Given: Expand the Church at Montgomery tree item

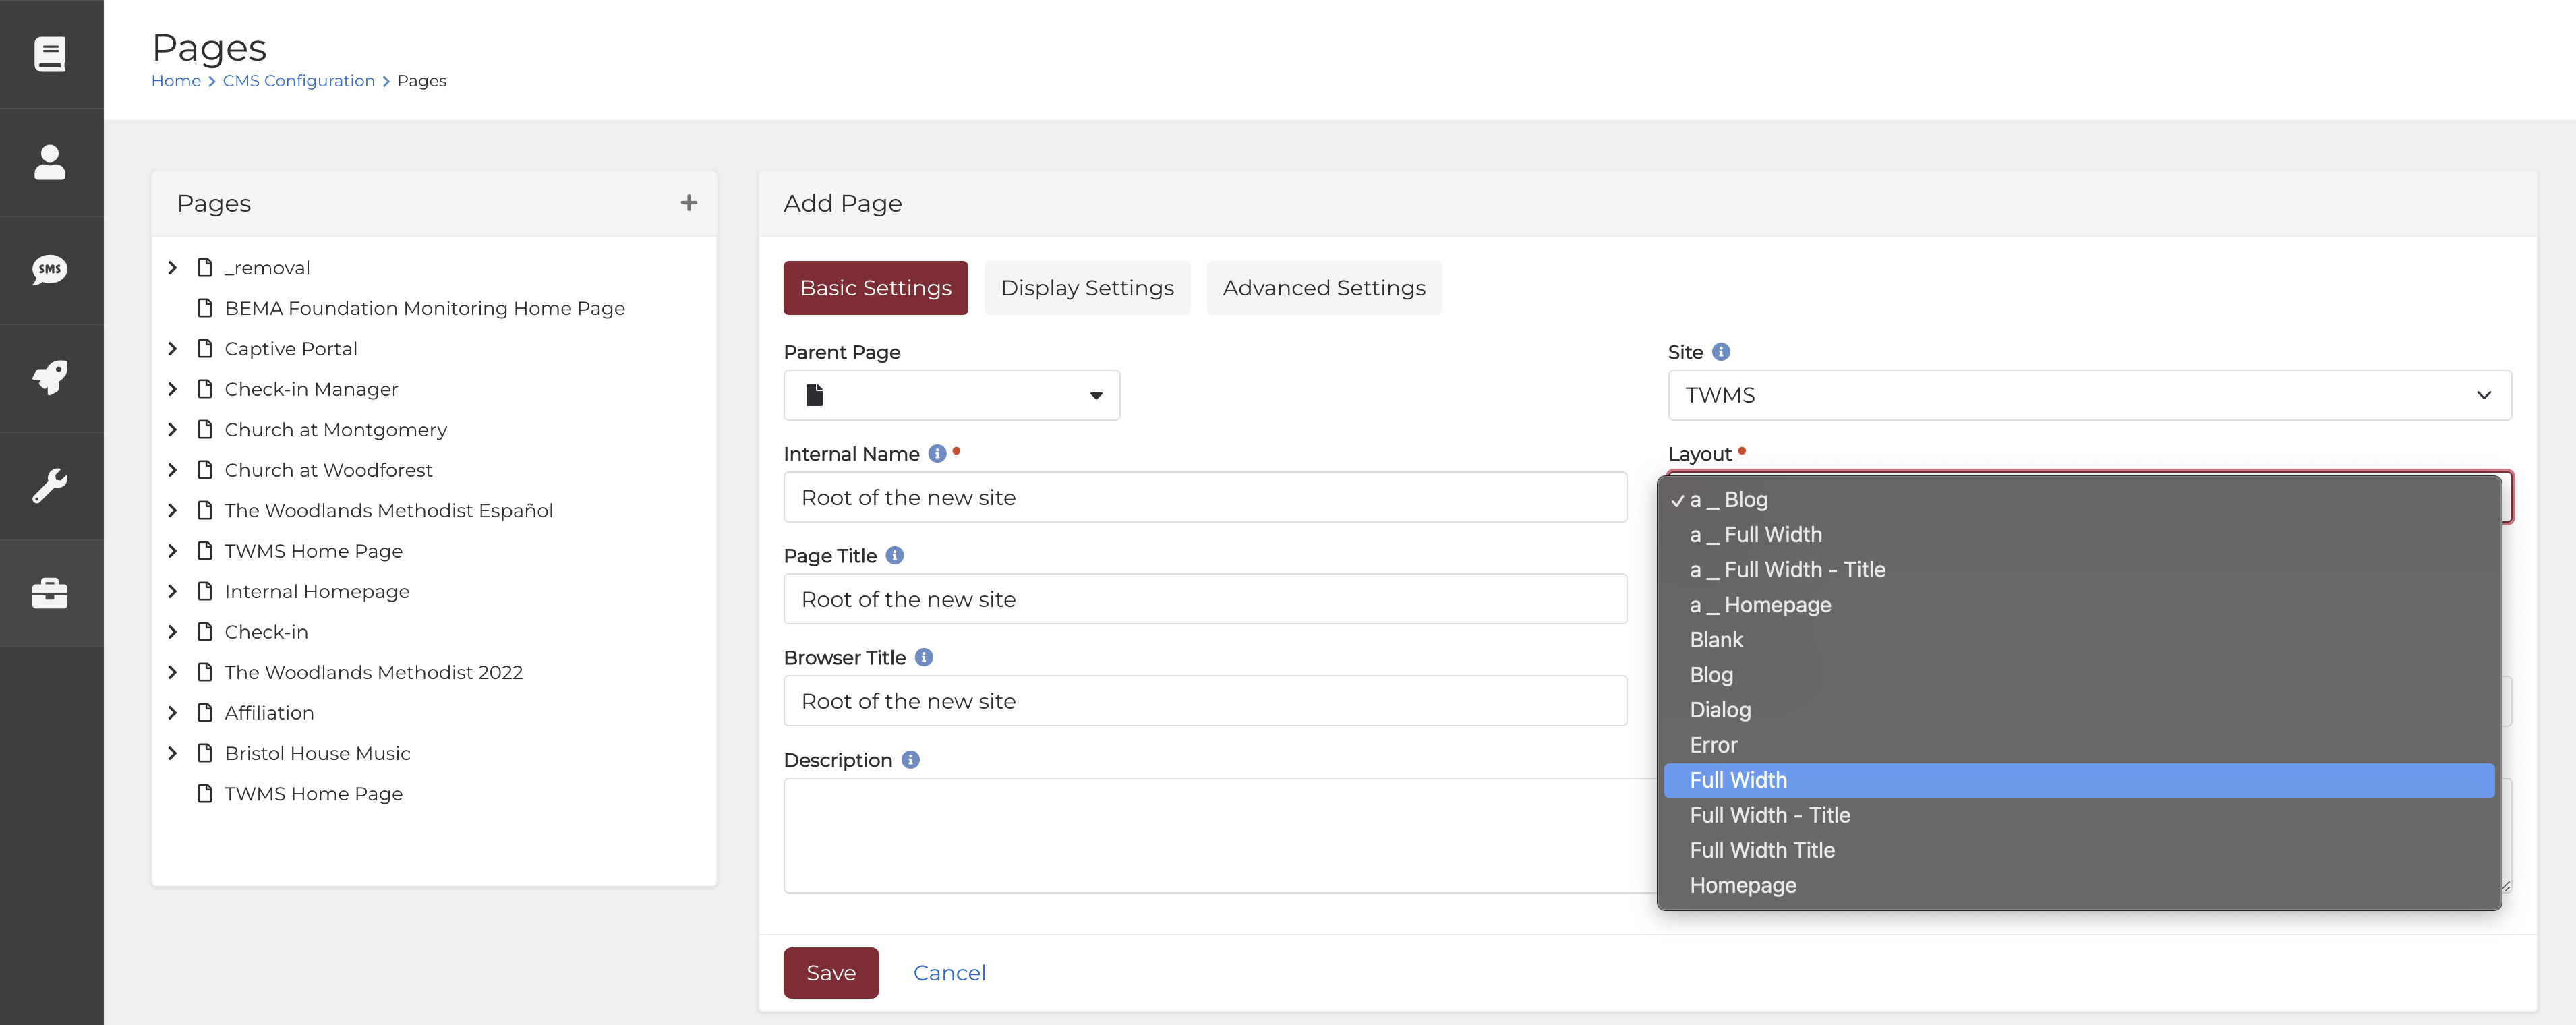Looking at the screenshot, I should [x=171, y=429].
